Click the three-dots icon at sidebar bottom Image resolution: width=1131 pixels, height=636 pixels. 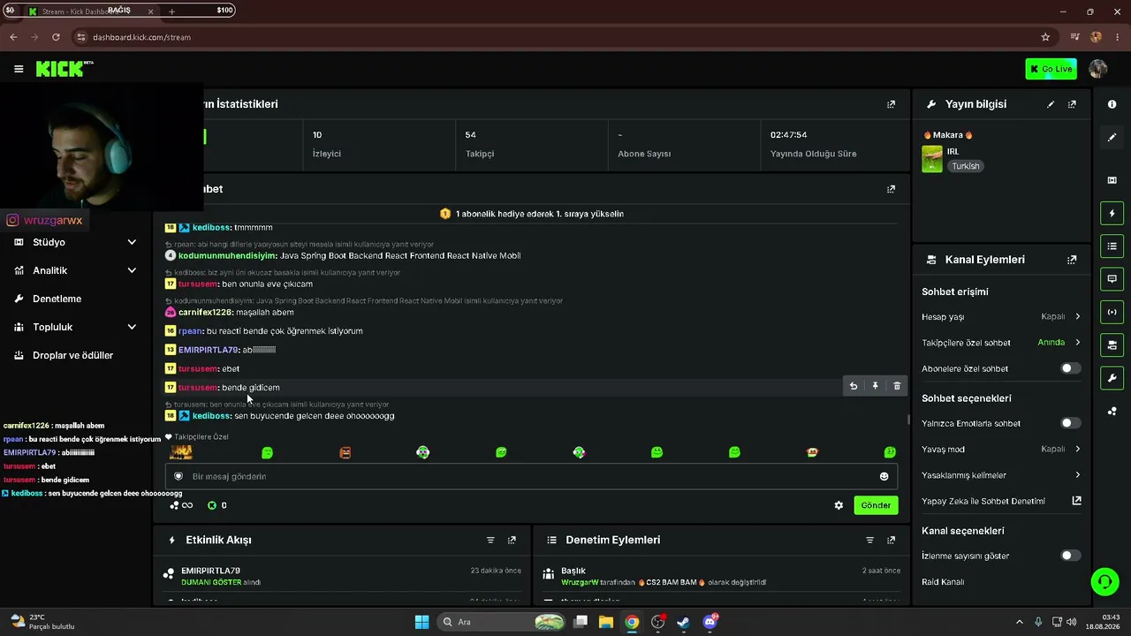[x=1112, y=411]
